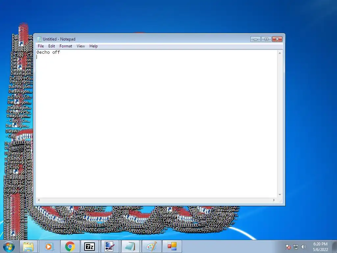Open the Help menu in Notepad

tap(93, 46)
